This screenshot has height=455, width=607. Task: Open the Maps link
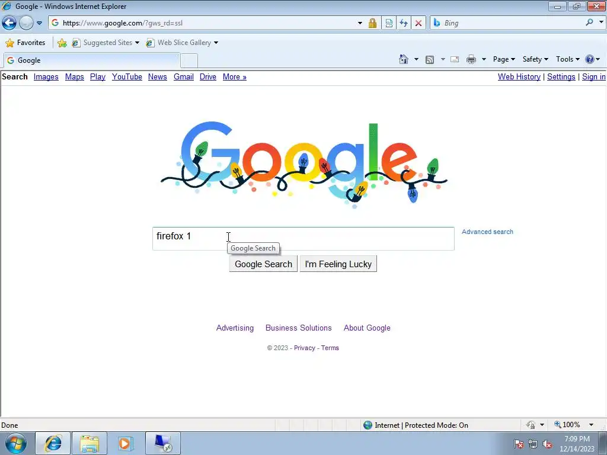74,76
